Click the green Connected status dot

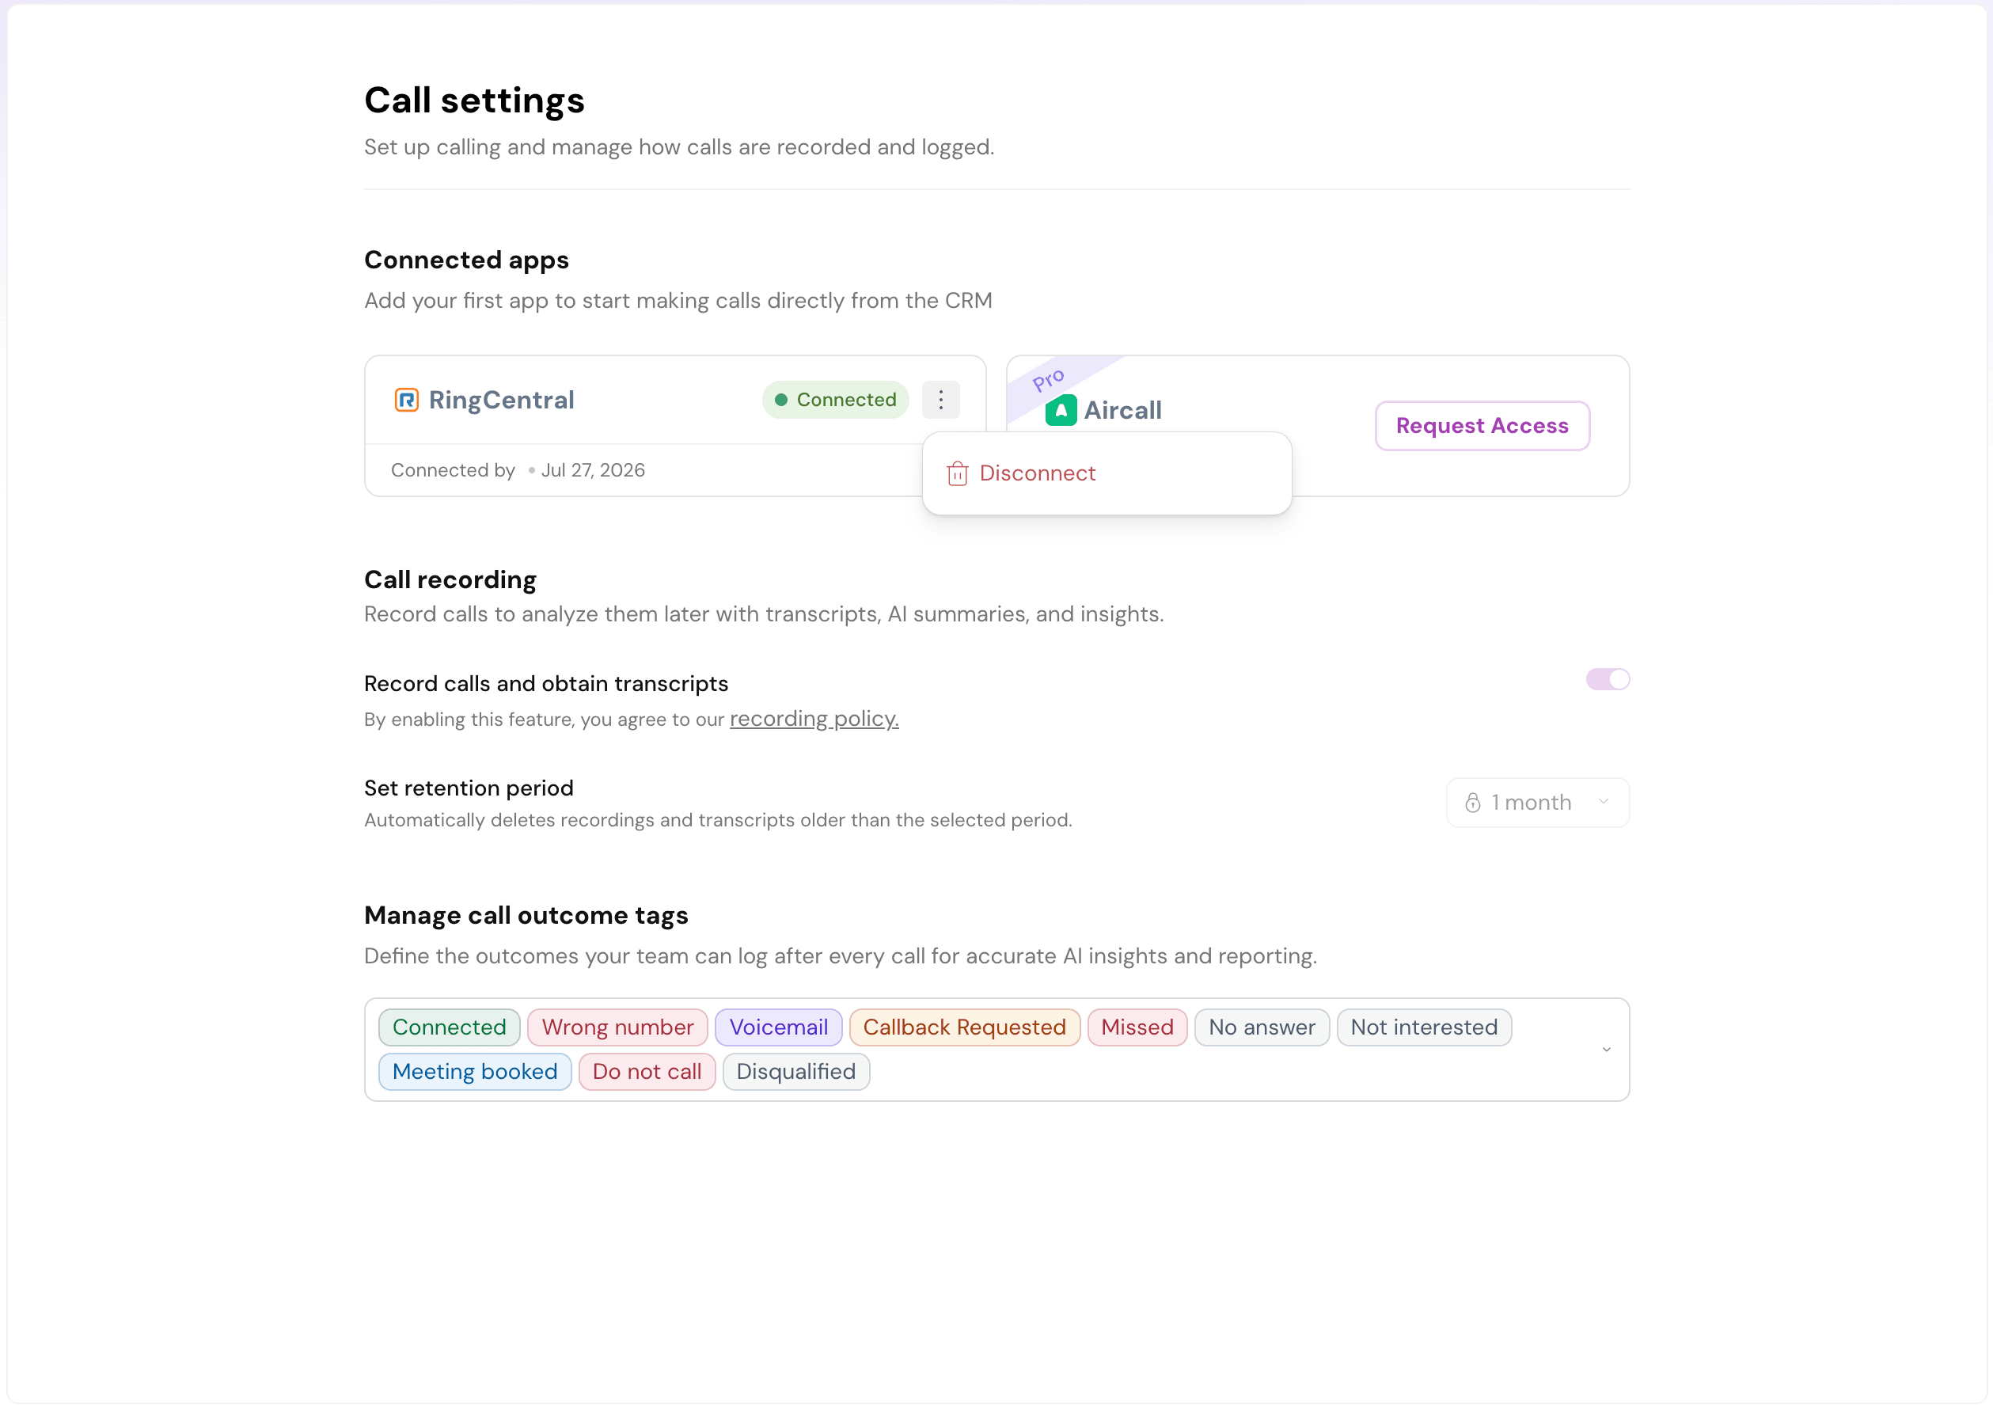click(x=780, y=399)
